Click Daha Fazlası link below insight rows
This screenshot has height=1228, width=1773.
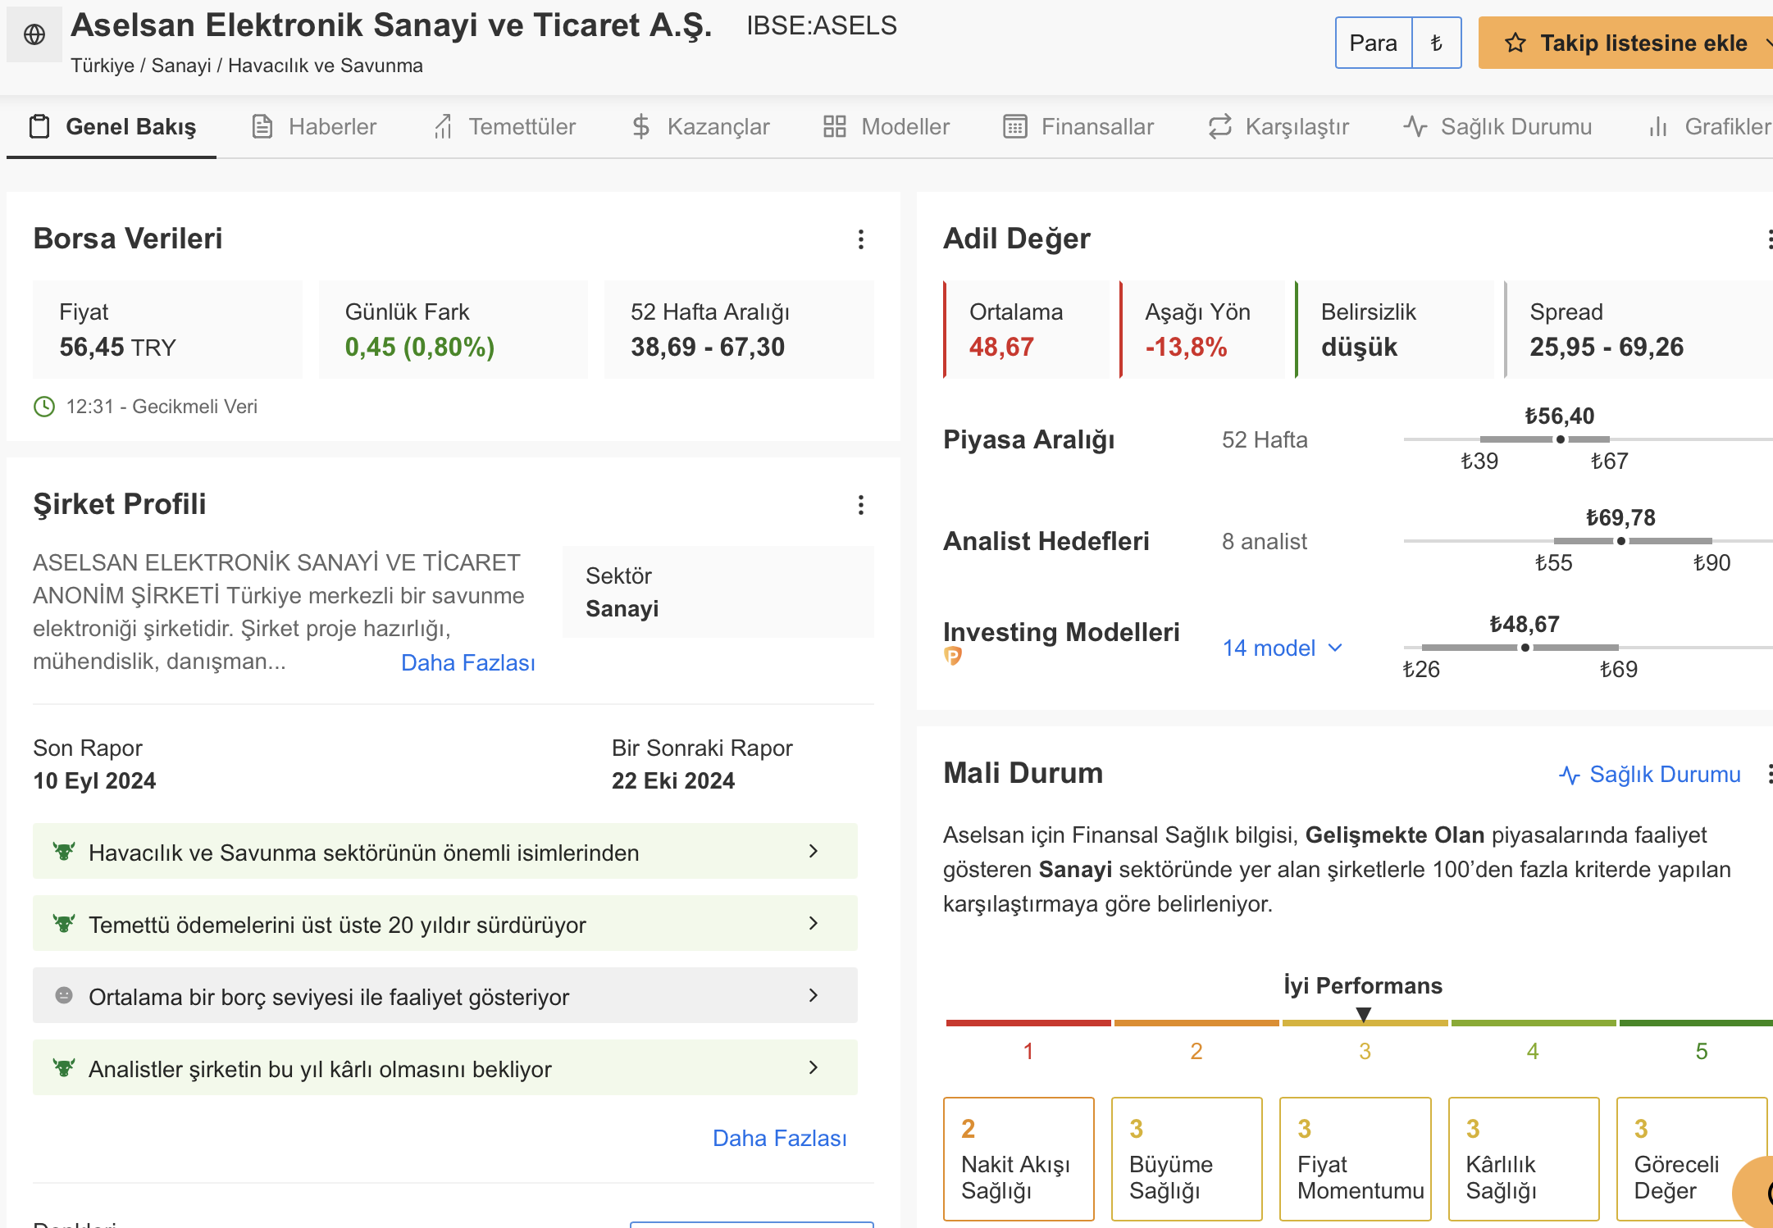coord(780,1138)
